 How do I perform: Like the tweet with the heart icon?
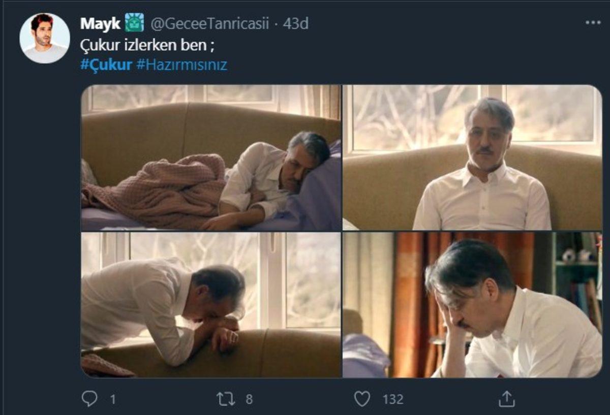[x=362, y=399]
